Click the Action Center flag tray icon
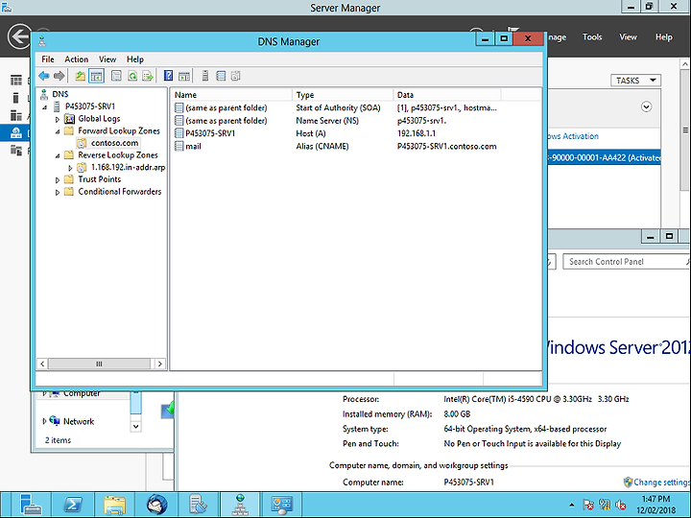Image resolution: width=691 pixels, height=518 pixels. tap(588, 505)
